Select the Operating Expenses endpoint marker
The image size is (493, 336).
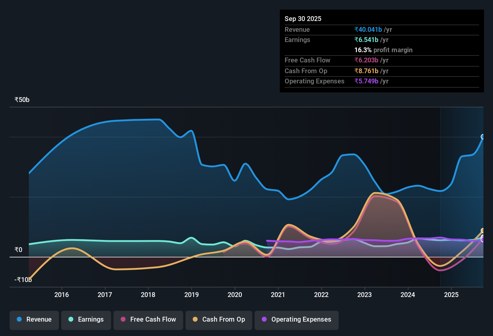click(483, 239)
